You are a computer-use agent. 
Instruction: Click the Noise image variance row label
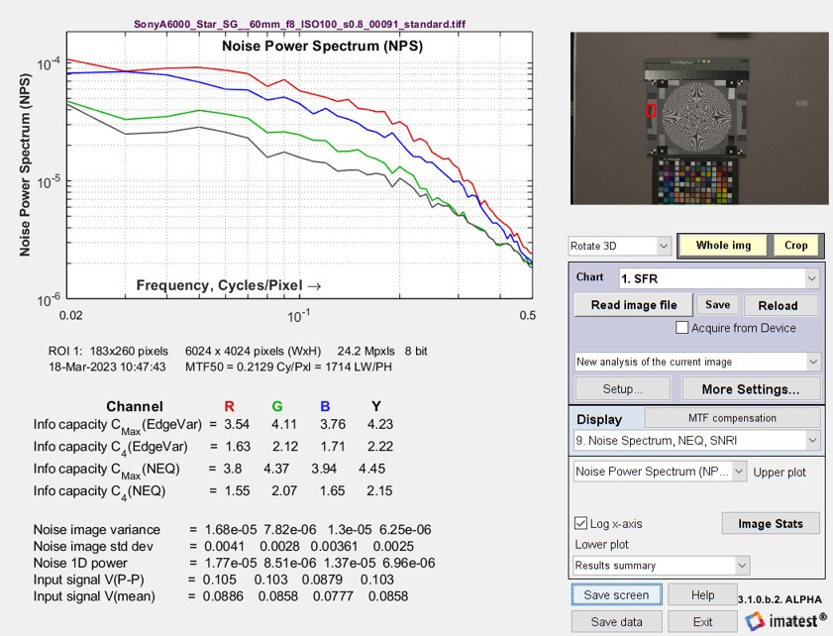[x=97, y=530]
